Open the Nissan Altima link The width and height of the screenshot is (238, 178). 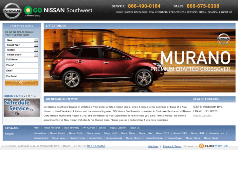(x=128, y=134)
